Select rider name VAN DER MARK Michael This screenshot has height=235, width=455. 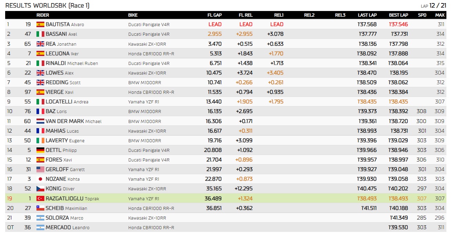pos(74,121)
